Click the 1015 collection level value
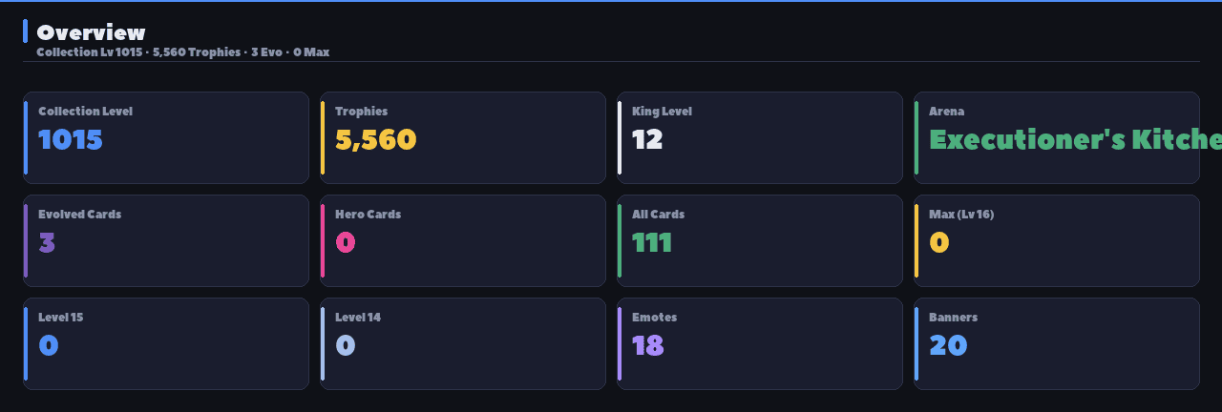Viewport: 1222px width, 412px height. pos(71,140)
